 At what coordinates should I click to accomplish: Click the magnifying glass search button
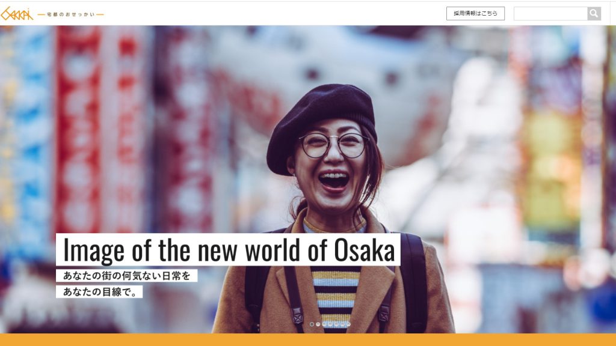click(x=594, y=14)
